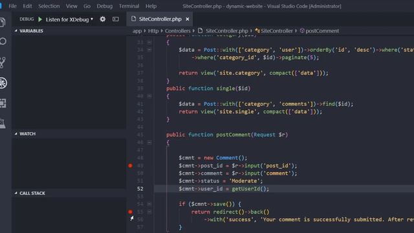
Task: Open the Selection menu
Action: 49,6
